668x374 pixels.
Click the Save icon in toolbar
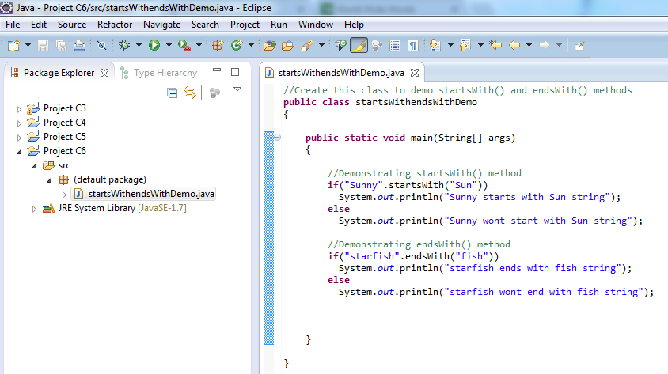click(43, 45)
